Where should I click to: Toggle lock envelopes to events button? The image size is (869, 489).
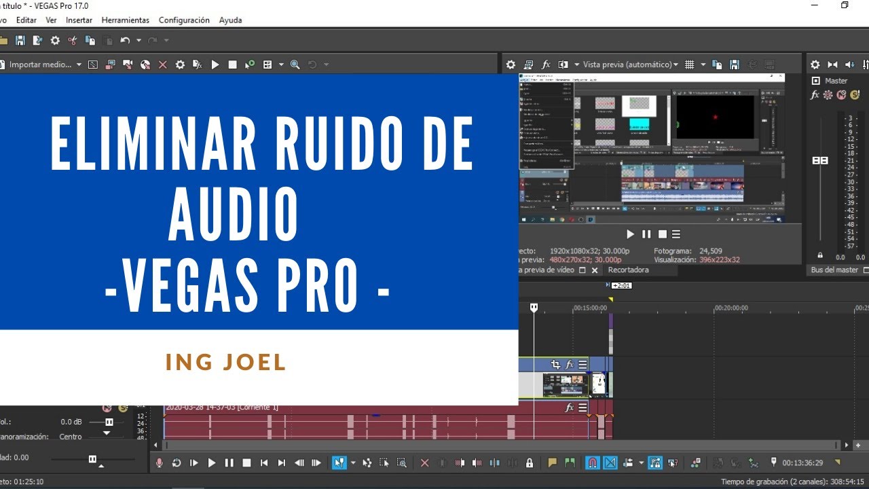coord(654,463)
